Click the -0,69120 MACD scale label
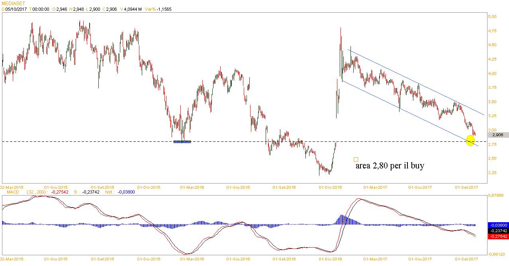This screenshot has width=509, height=266. (x=496, y=254)
